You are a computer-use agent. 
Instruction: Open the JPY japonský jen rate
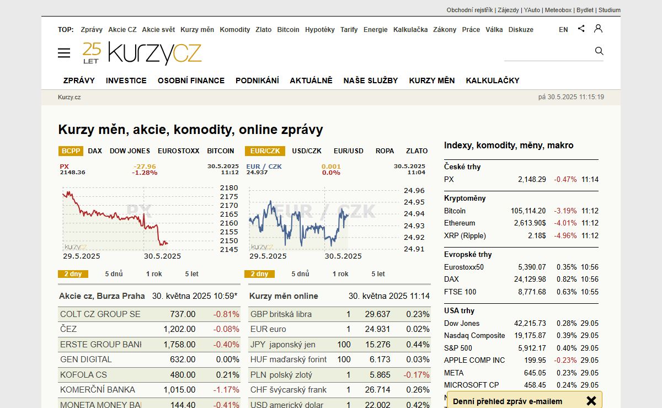coord(339,345)
